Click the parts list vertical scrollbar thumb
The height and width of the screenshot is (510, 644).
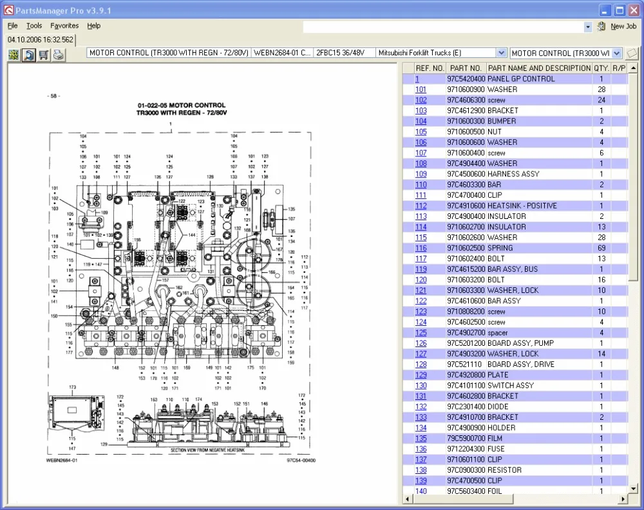(633, 177)
